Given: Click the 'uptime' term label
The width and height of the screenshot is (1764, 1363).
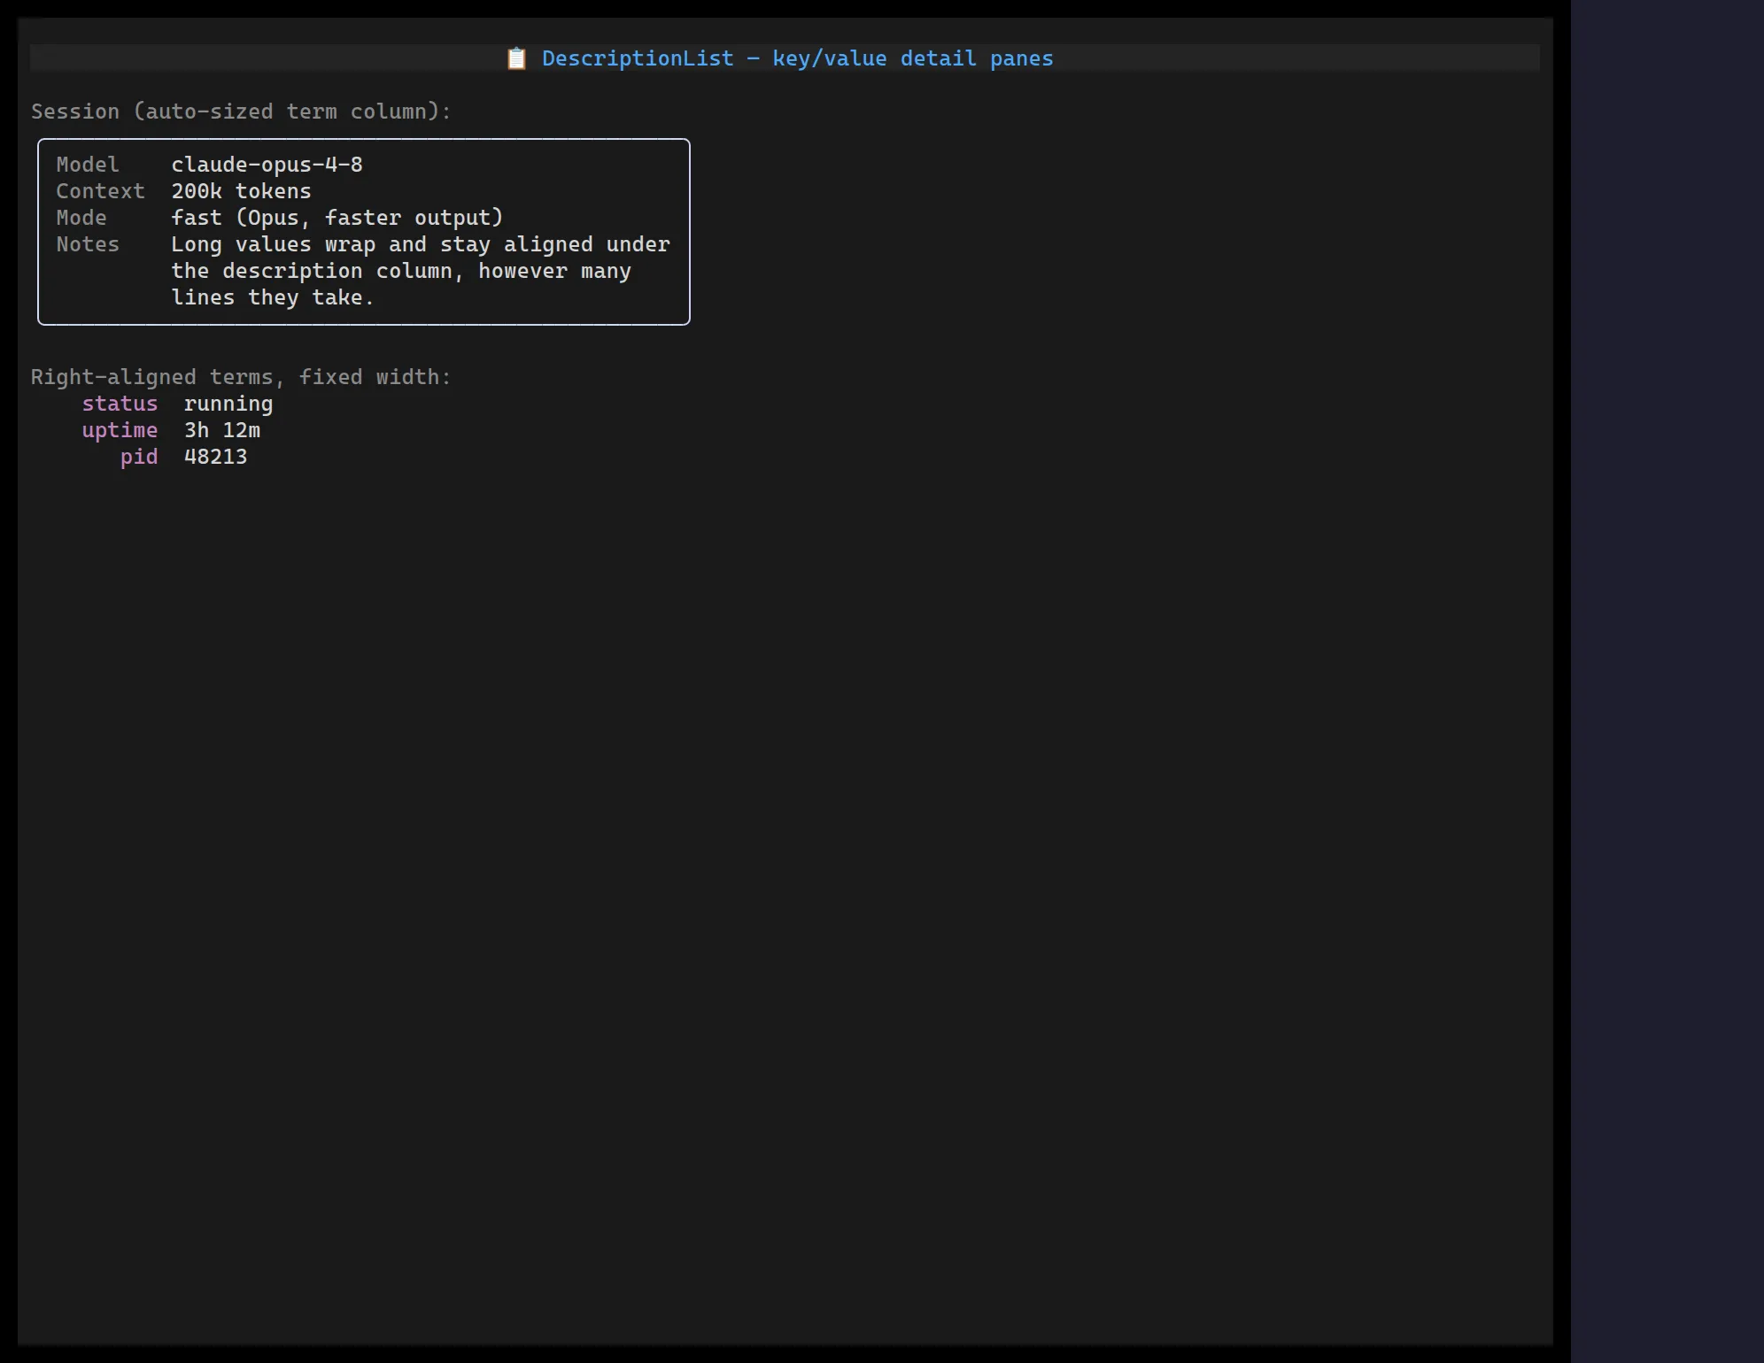Looking at the screenshot, I should [x=120, y=430].
